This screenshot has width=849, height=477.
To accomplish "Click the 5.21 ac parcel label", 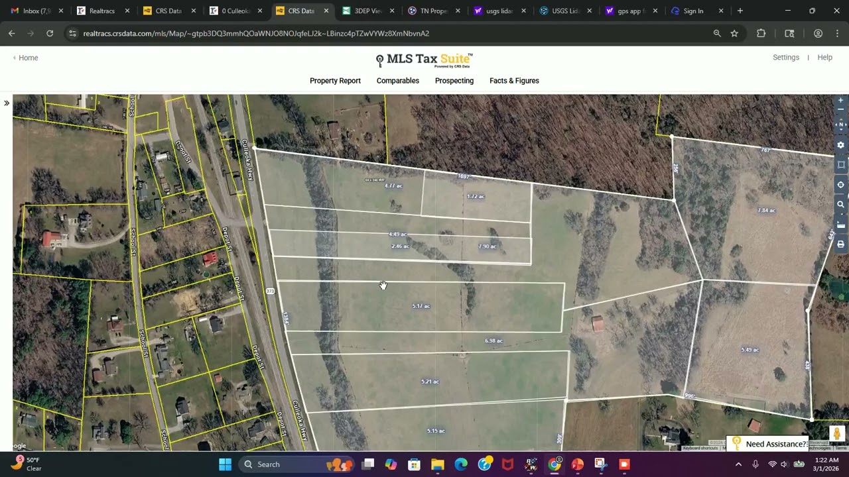I will click(x=430, y=382).
